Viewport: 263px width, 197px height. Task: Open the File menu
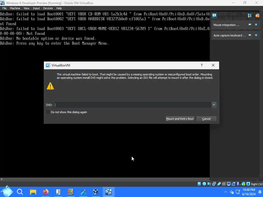pyautogui.click(x=4, y=8)
